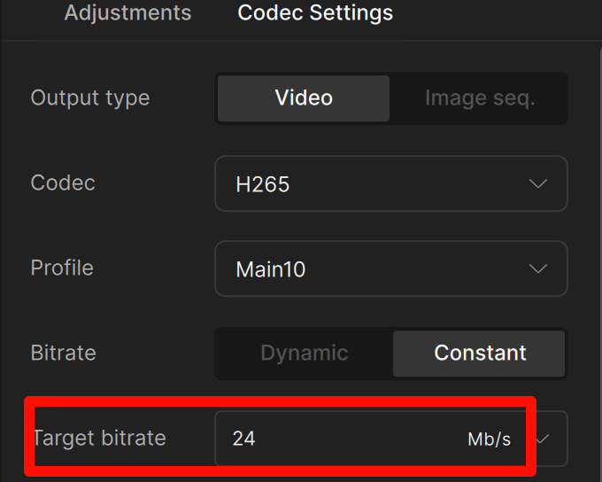Click the chevron arrow in the Profile field
Screen dimensions: 602x482
(x=537, y=268)
